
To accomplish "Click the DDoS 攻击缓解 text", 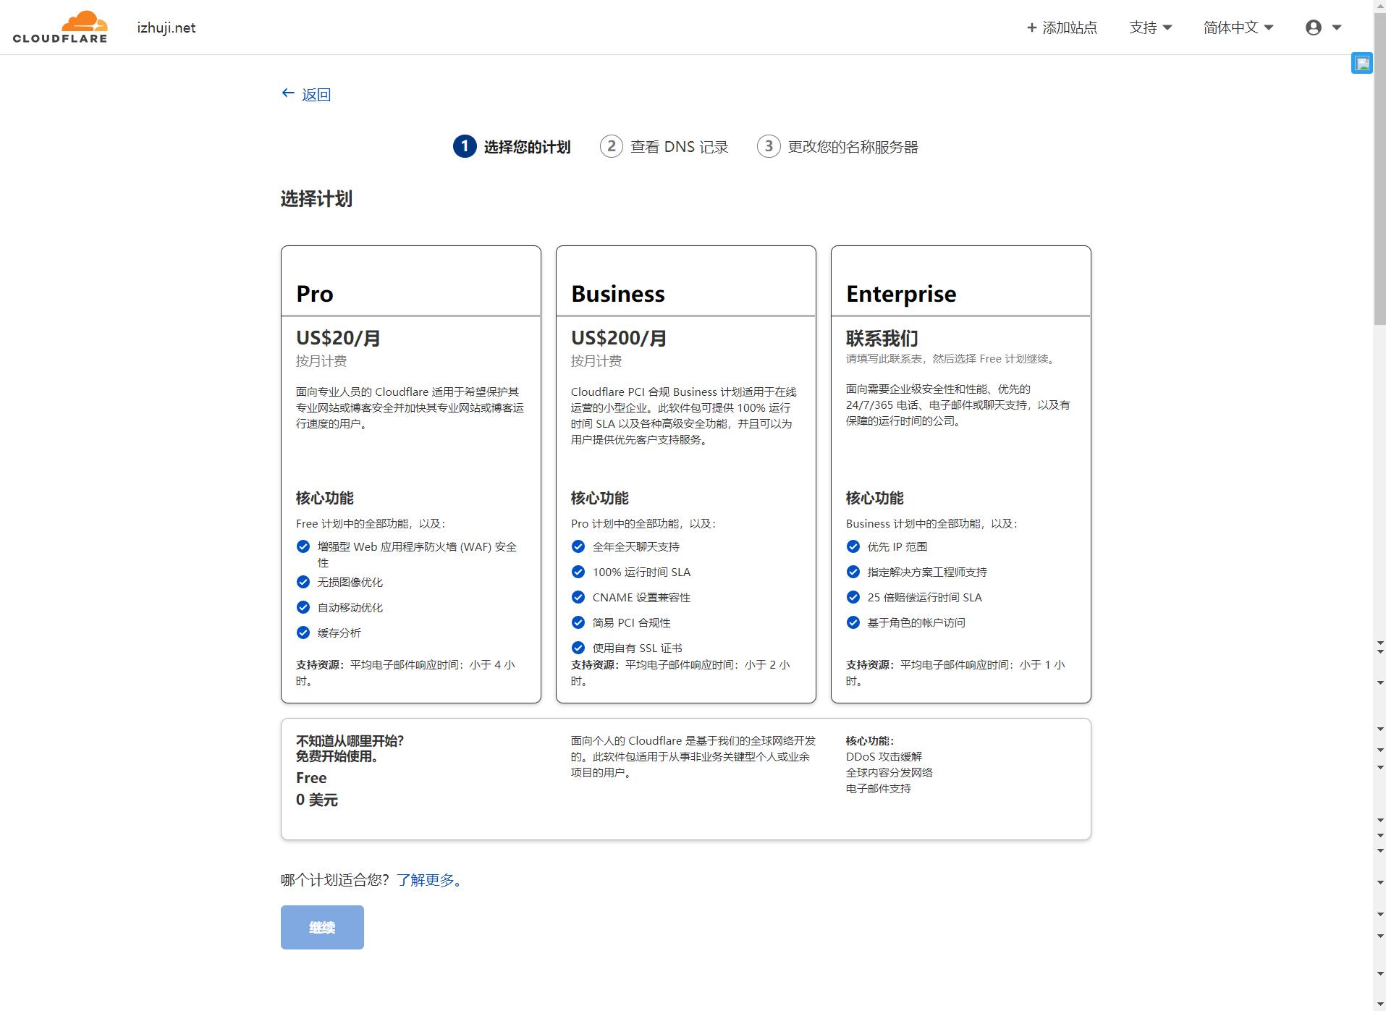I will coord(884,756).
